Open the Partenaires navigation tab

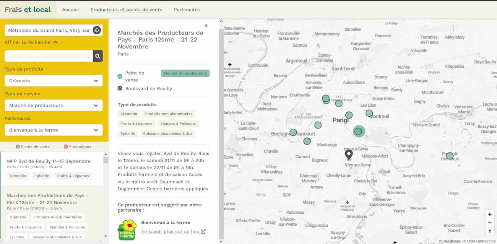click(x=187, y=10)
